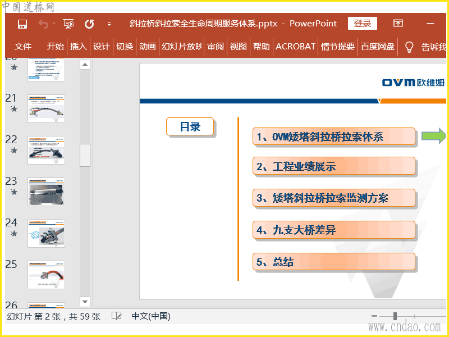Click item 2、工程业绩展示
The height and width of the screenshot is (337, 449).
click(334, 166)
